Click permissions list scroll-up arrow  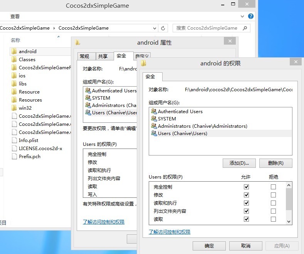coord(289,185)
